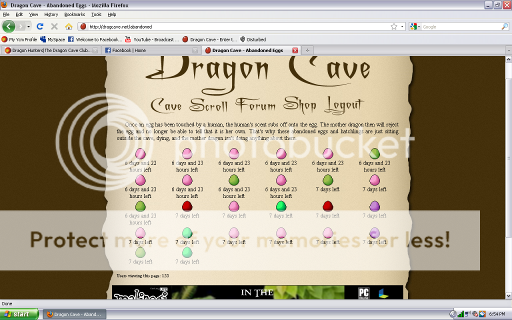Select the green egg in the first row
The image size is (512, 320).
(x=374, y=153)
